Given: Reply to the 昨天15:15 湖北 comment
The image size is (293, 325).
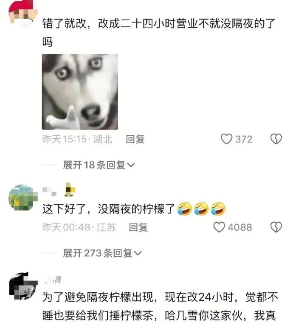Looking at the screenshot, I should [135, 139].
